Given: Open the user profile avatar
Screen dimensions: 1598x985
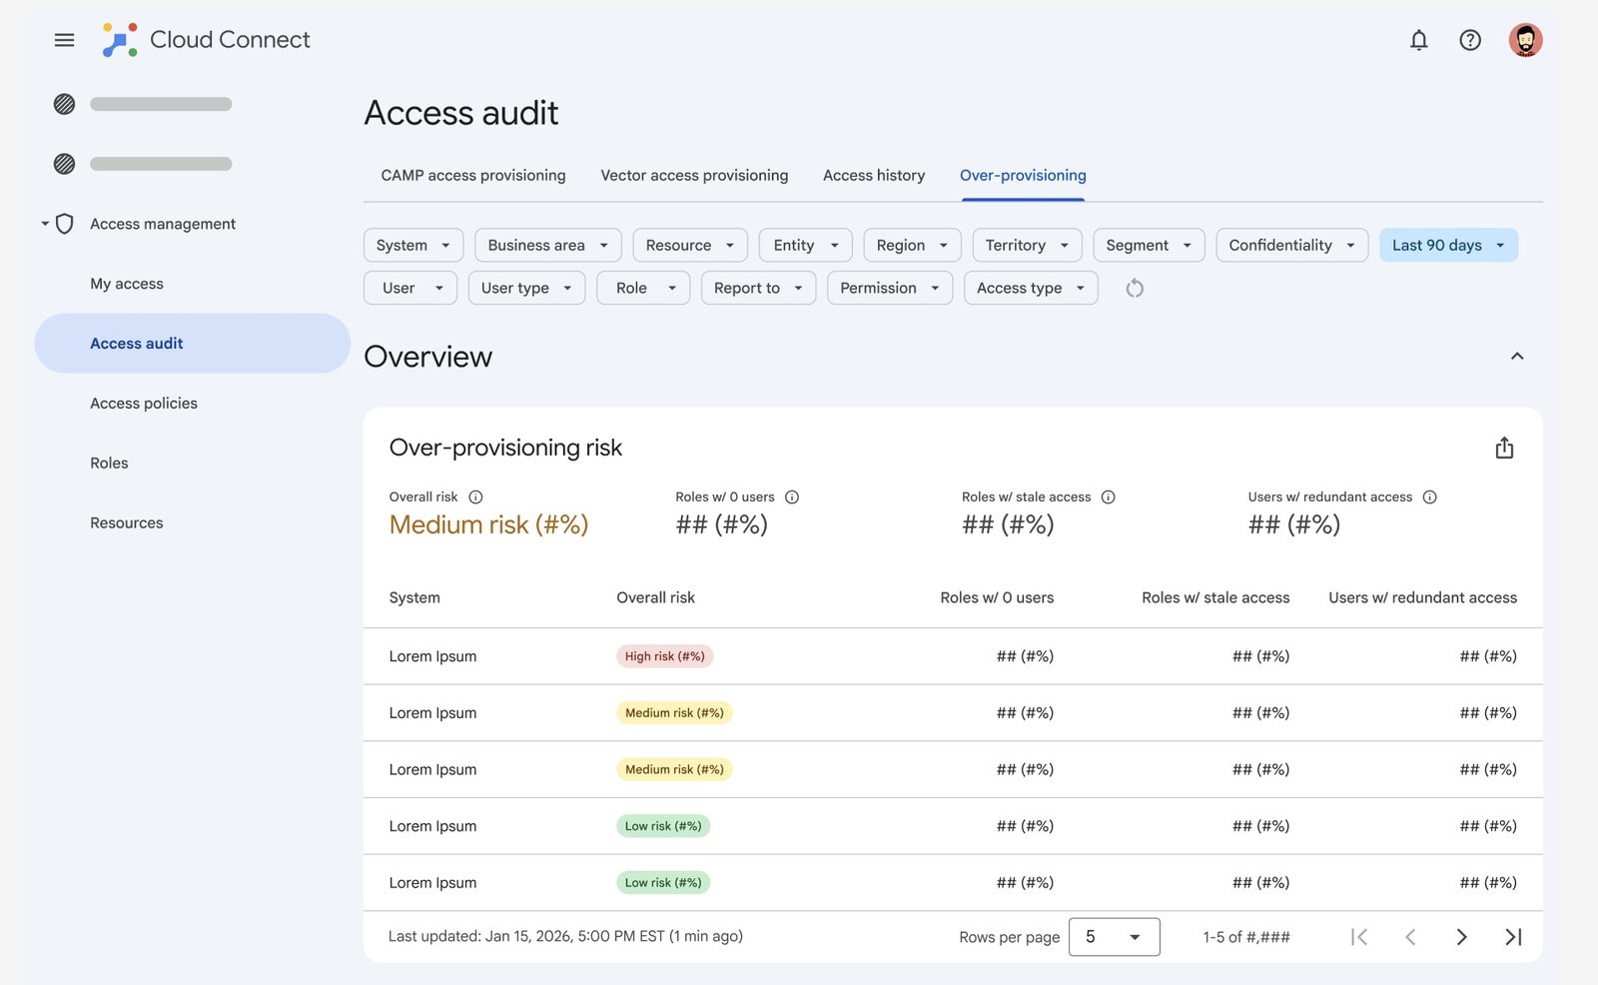Looking at the screenshot, I should click(1525, 40).
